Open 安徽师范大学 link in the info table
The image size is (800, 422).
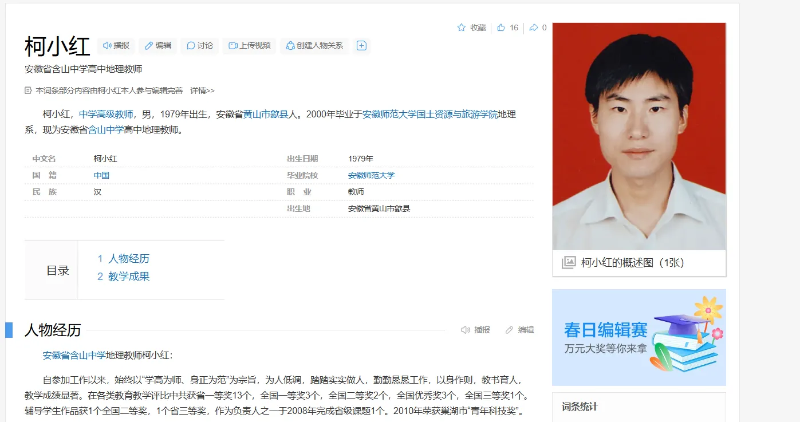click(x=372, y=175)
